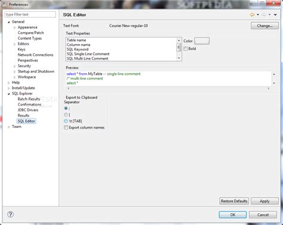Confirm with the OK button
283x225 pixels.
tap(233, 215)
